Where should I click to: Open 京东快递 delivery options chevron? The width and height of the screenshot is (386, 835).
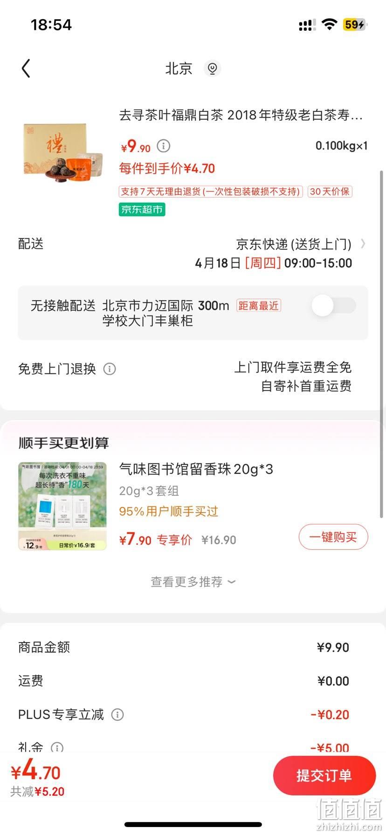[363, 244]
